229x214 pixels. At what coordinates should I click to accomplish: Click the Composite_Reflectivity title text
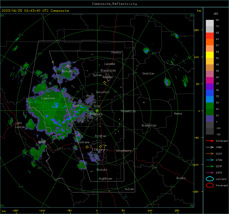pyautogui.click(x=114, y=4)
